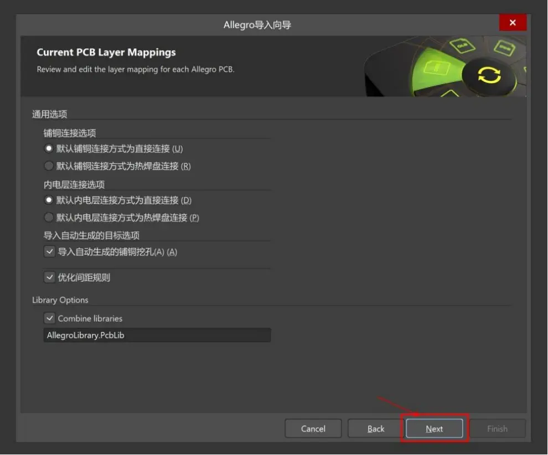Click the 内电层连接选项 group label
This screenshot has height=455, width=548.
tap(74, 184)
